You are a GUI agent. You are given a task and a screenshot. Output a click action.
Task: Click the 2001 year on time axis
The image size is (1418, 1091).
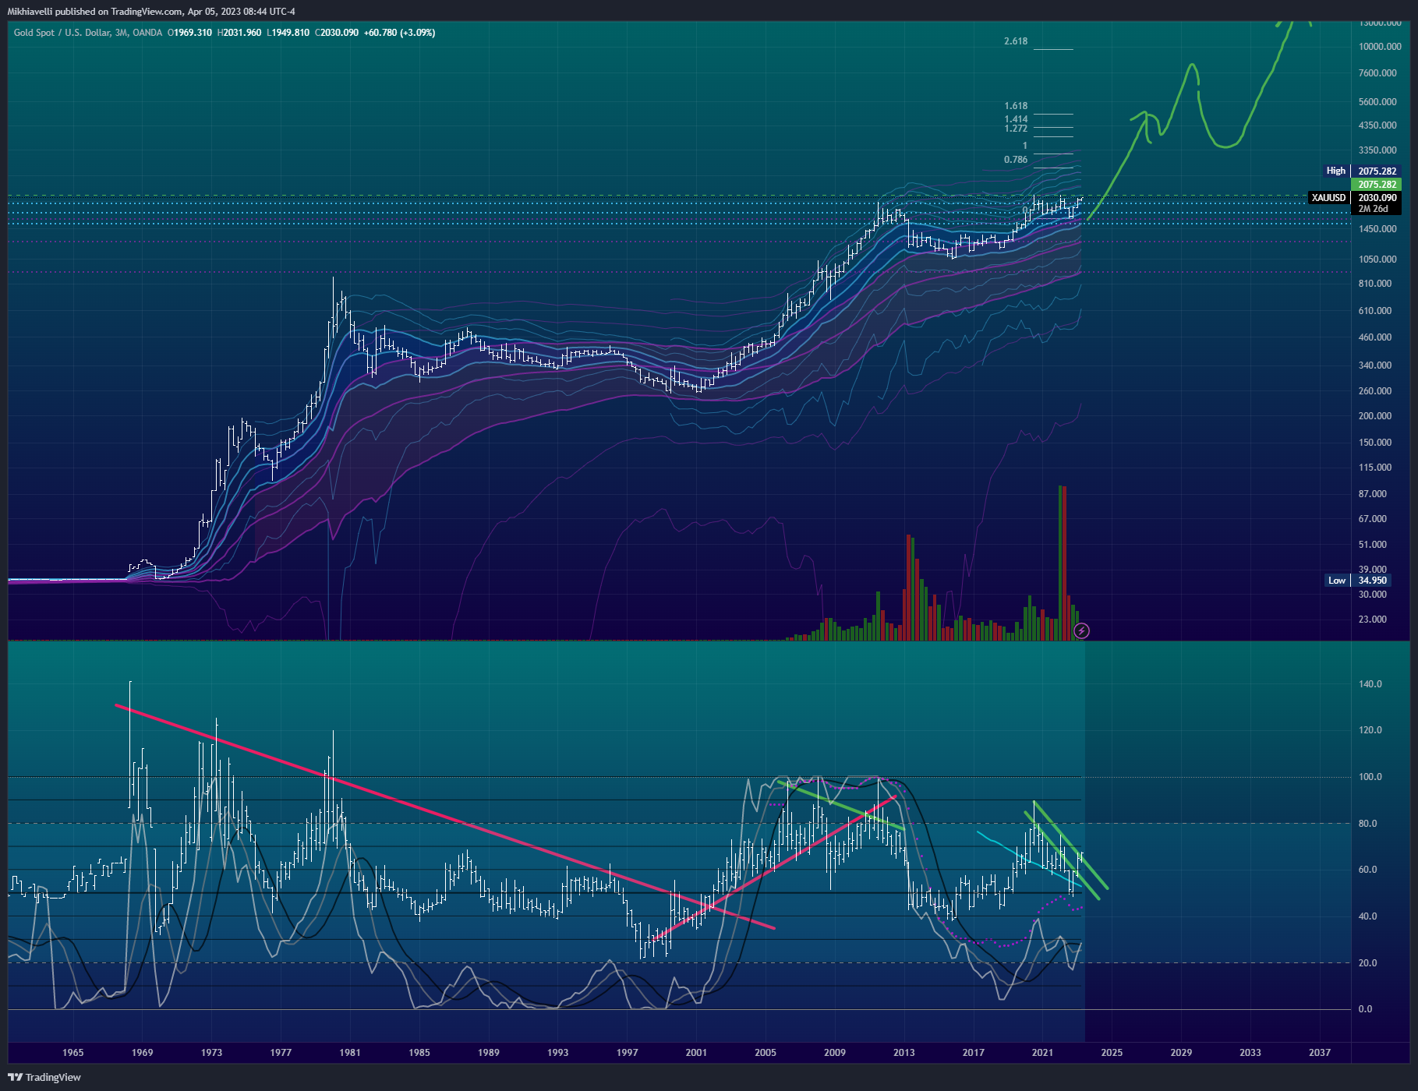point(696,1053)
